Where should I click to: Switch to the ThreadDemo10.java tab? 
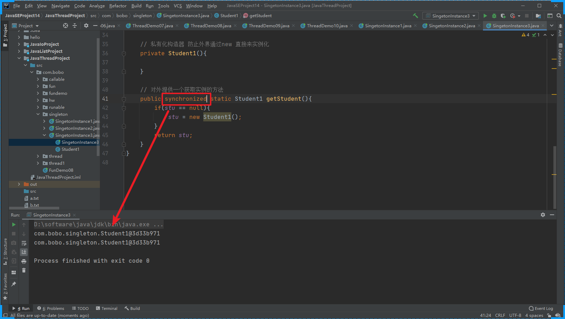(x=327, y=26)
